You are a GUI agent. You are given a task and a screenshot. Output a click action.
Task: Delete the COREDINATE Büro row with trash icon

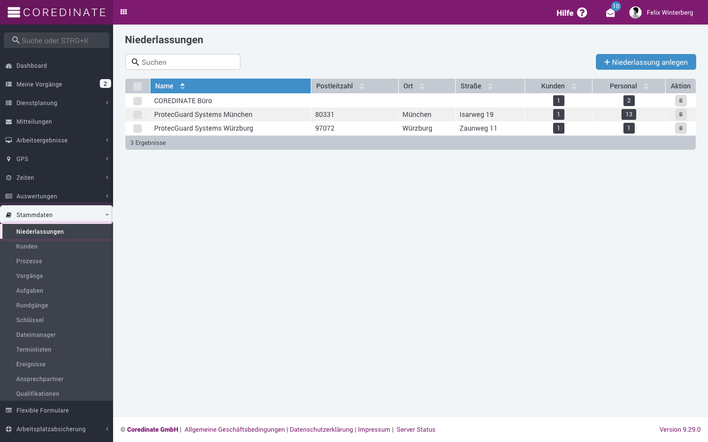680,101
